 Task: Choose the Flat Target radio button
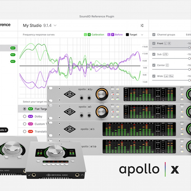24,109
